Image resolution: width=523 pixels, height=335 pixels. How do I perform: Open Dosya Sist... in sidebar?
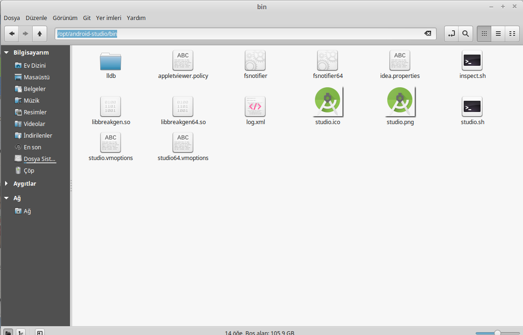pos(35,159)
